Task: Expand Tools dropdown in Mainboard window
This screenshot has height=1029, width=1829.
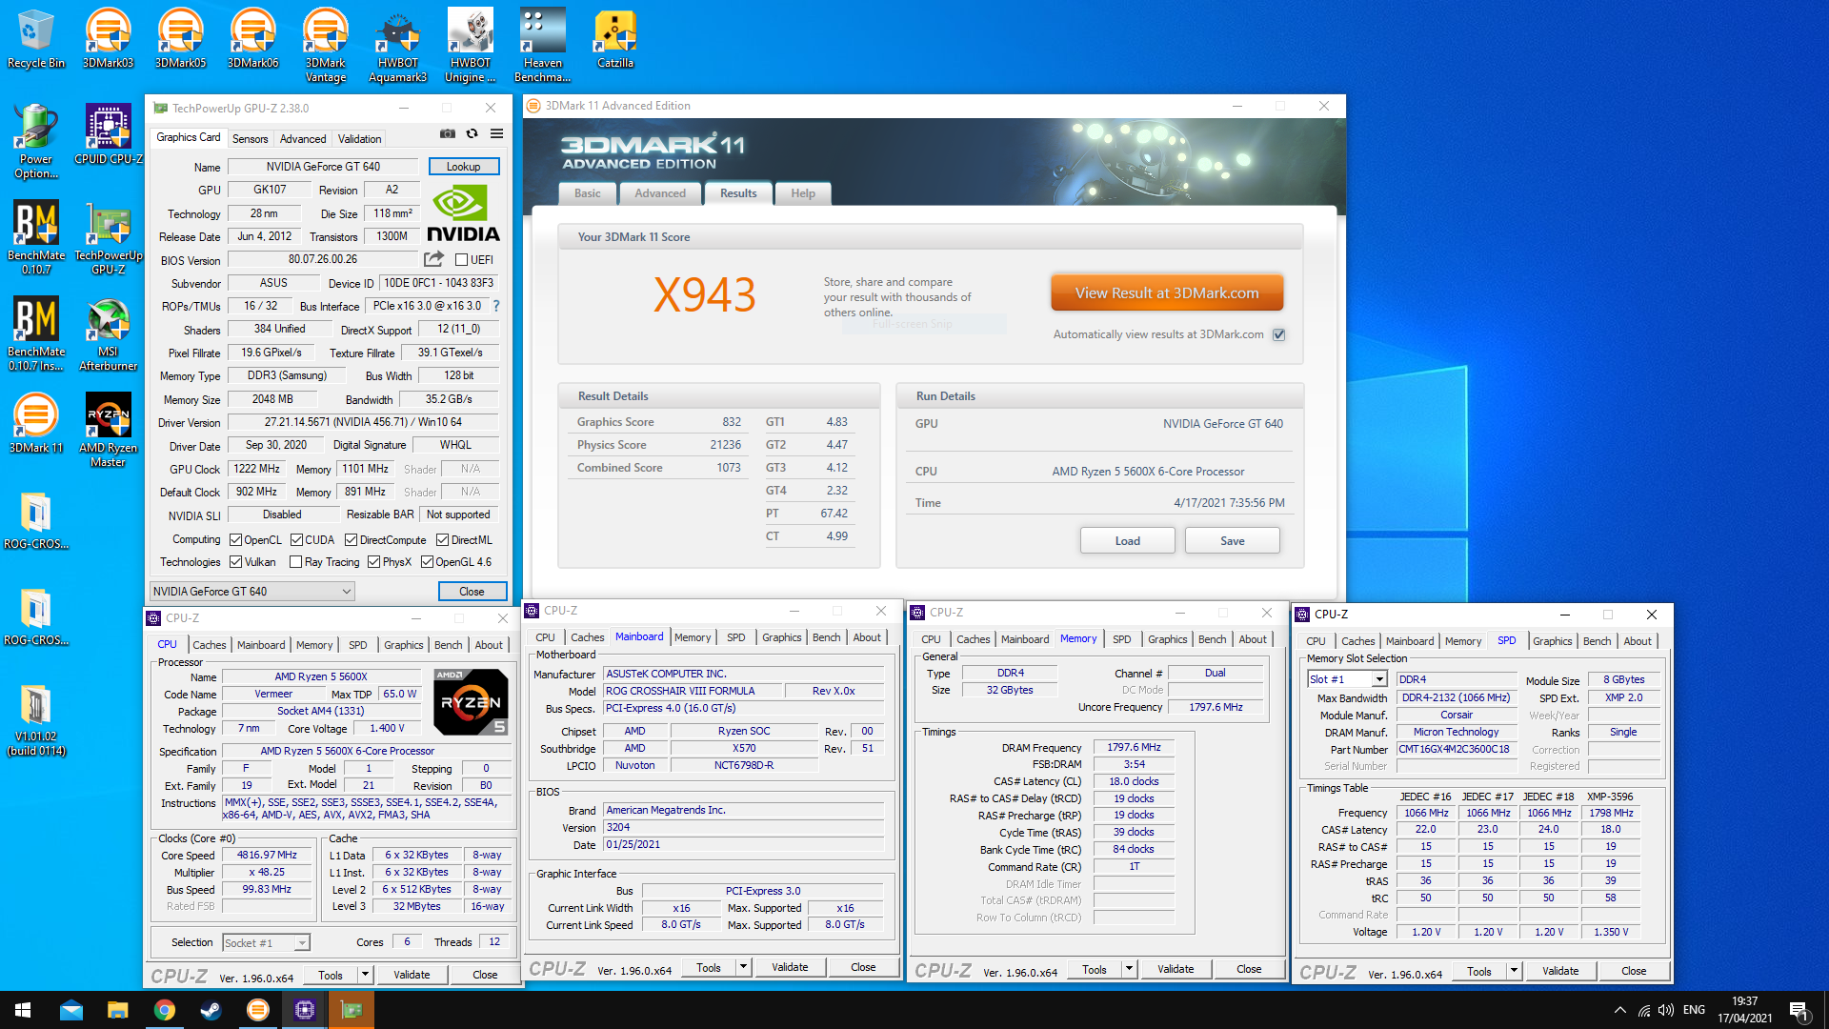Action: tap(743, 967)
